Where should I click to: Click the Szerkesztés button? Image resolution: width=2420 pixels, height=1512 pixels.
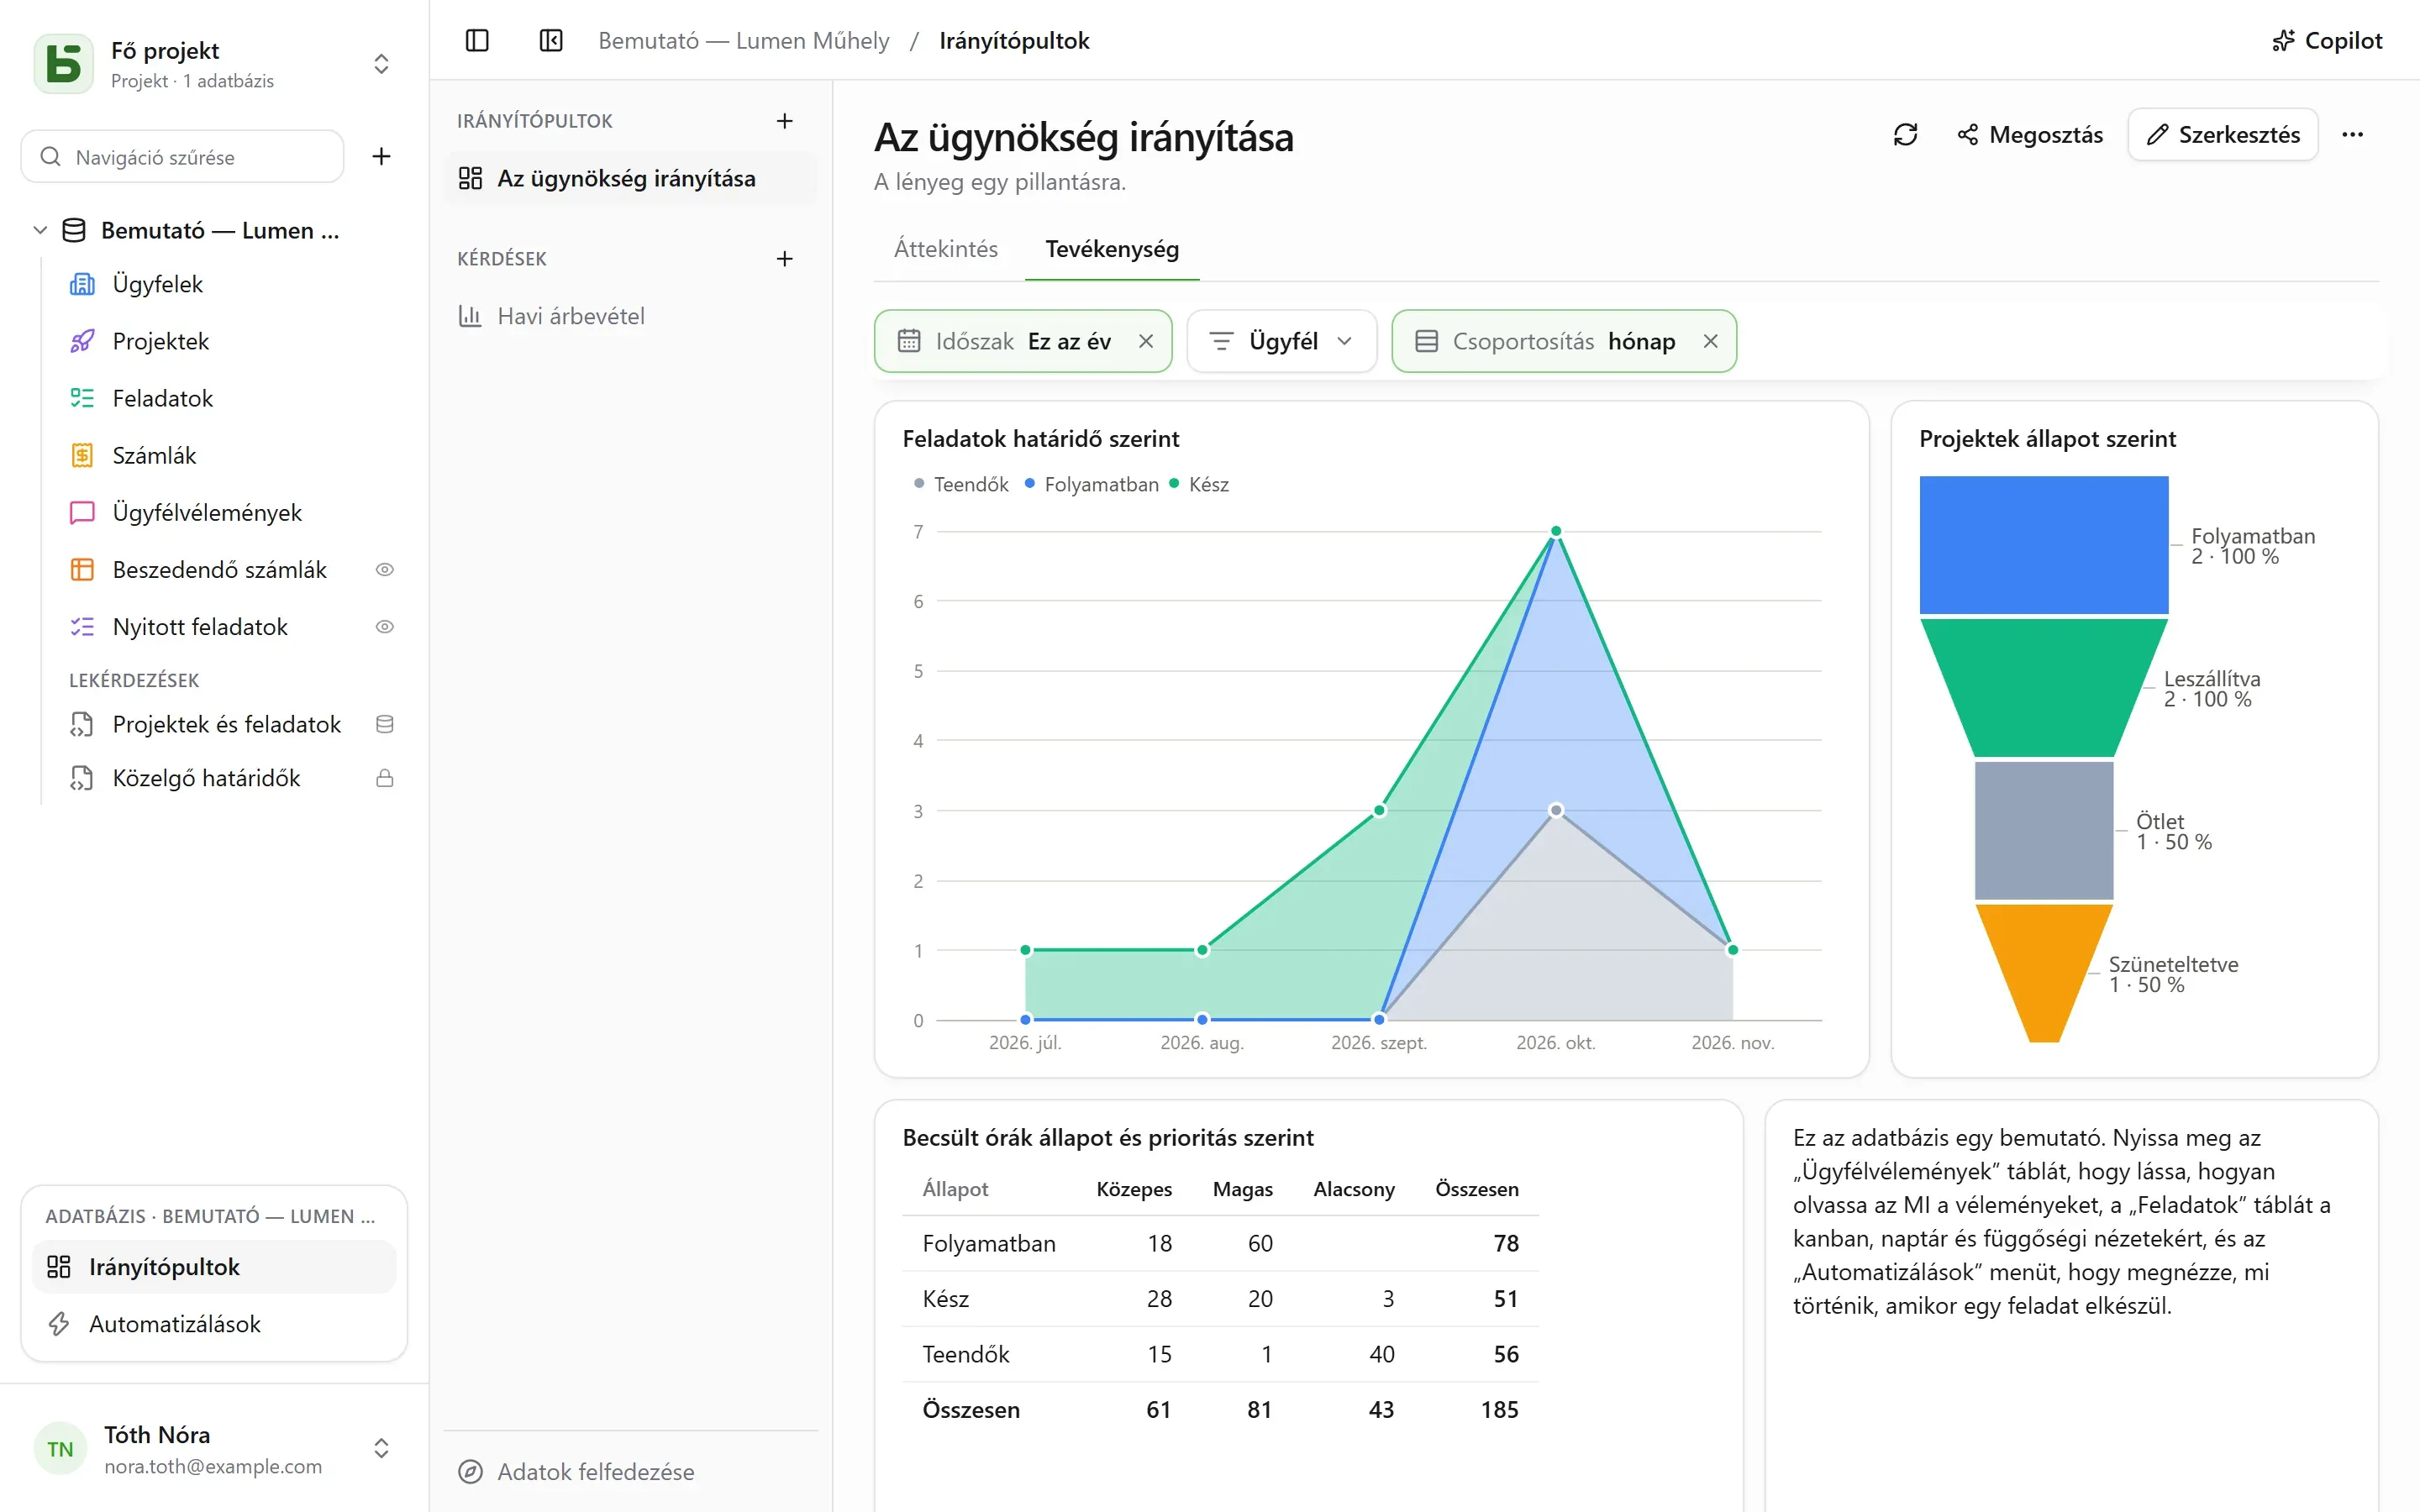(x=2222, y=135)
